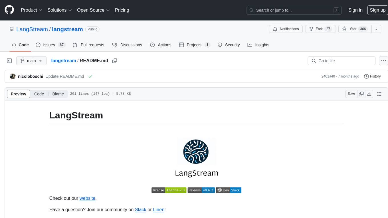
Task: Expand the Solutions menu
Action: coord(60,10)
